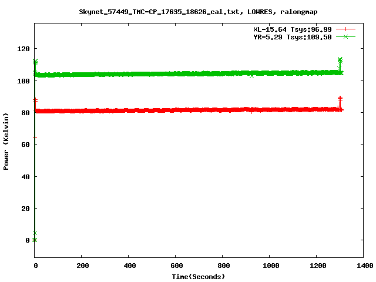Click y-axis tick label 20
The height and width of the screenshot is (282, 376).
26,209
